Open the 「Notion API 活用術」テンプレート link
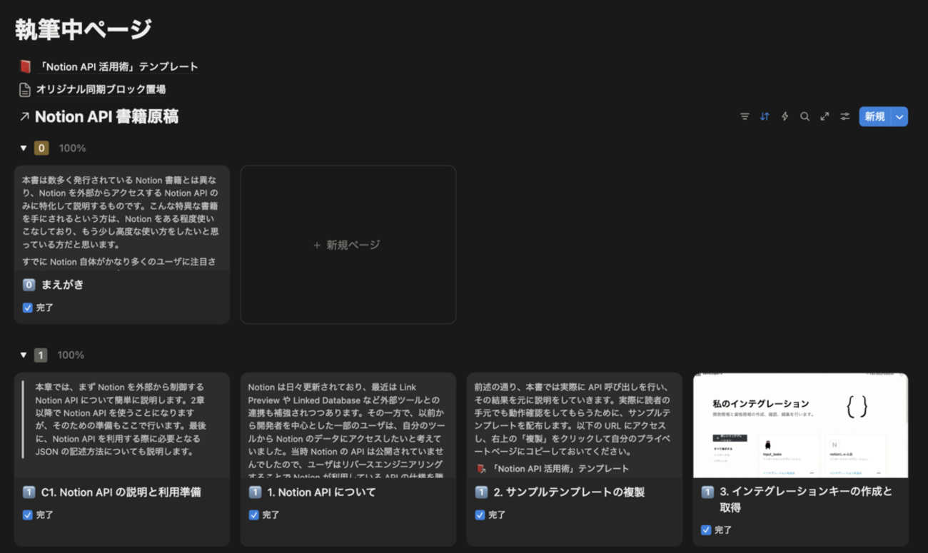Image resolution: width=928 pixels, height=553 pixels. (x=118, y=66)
